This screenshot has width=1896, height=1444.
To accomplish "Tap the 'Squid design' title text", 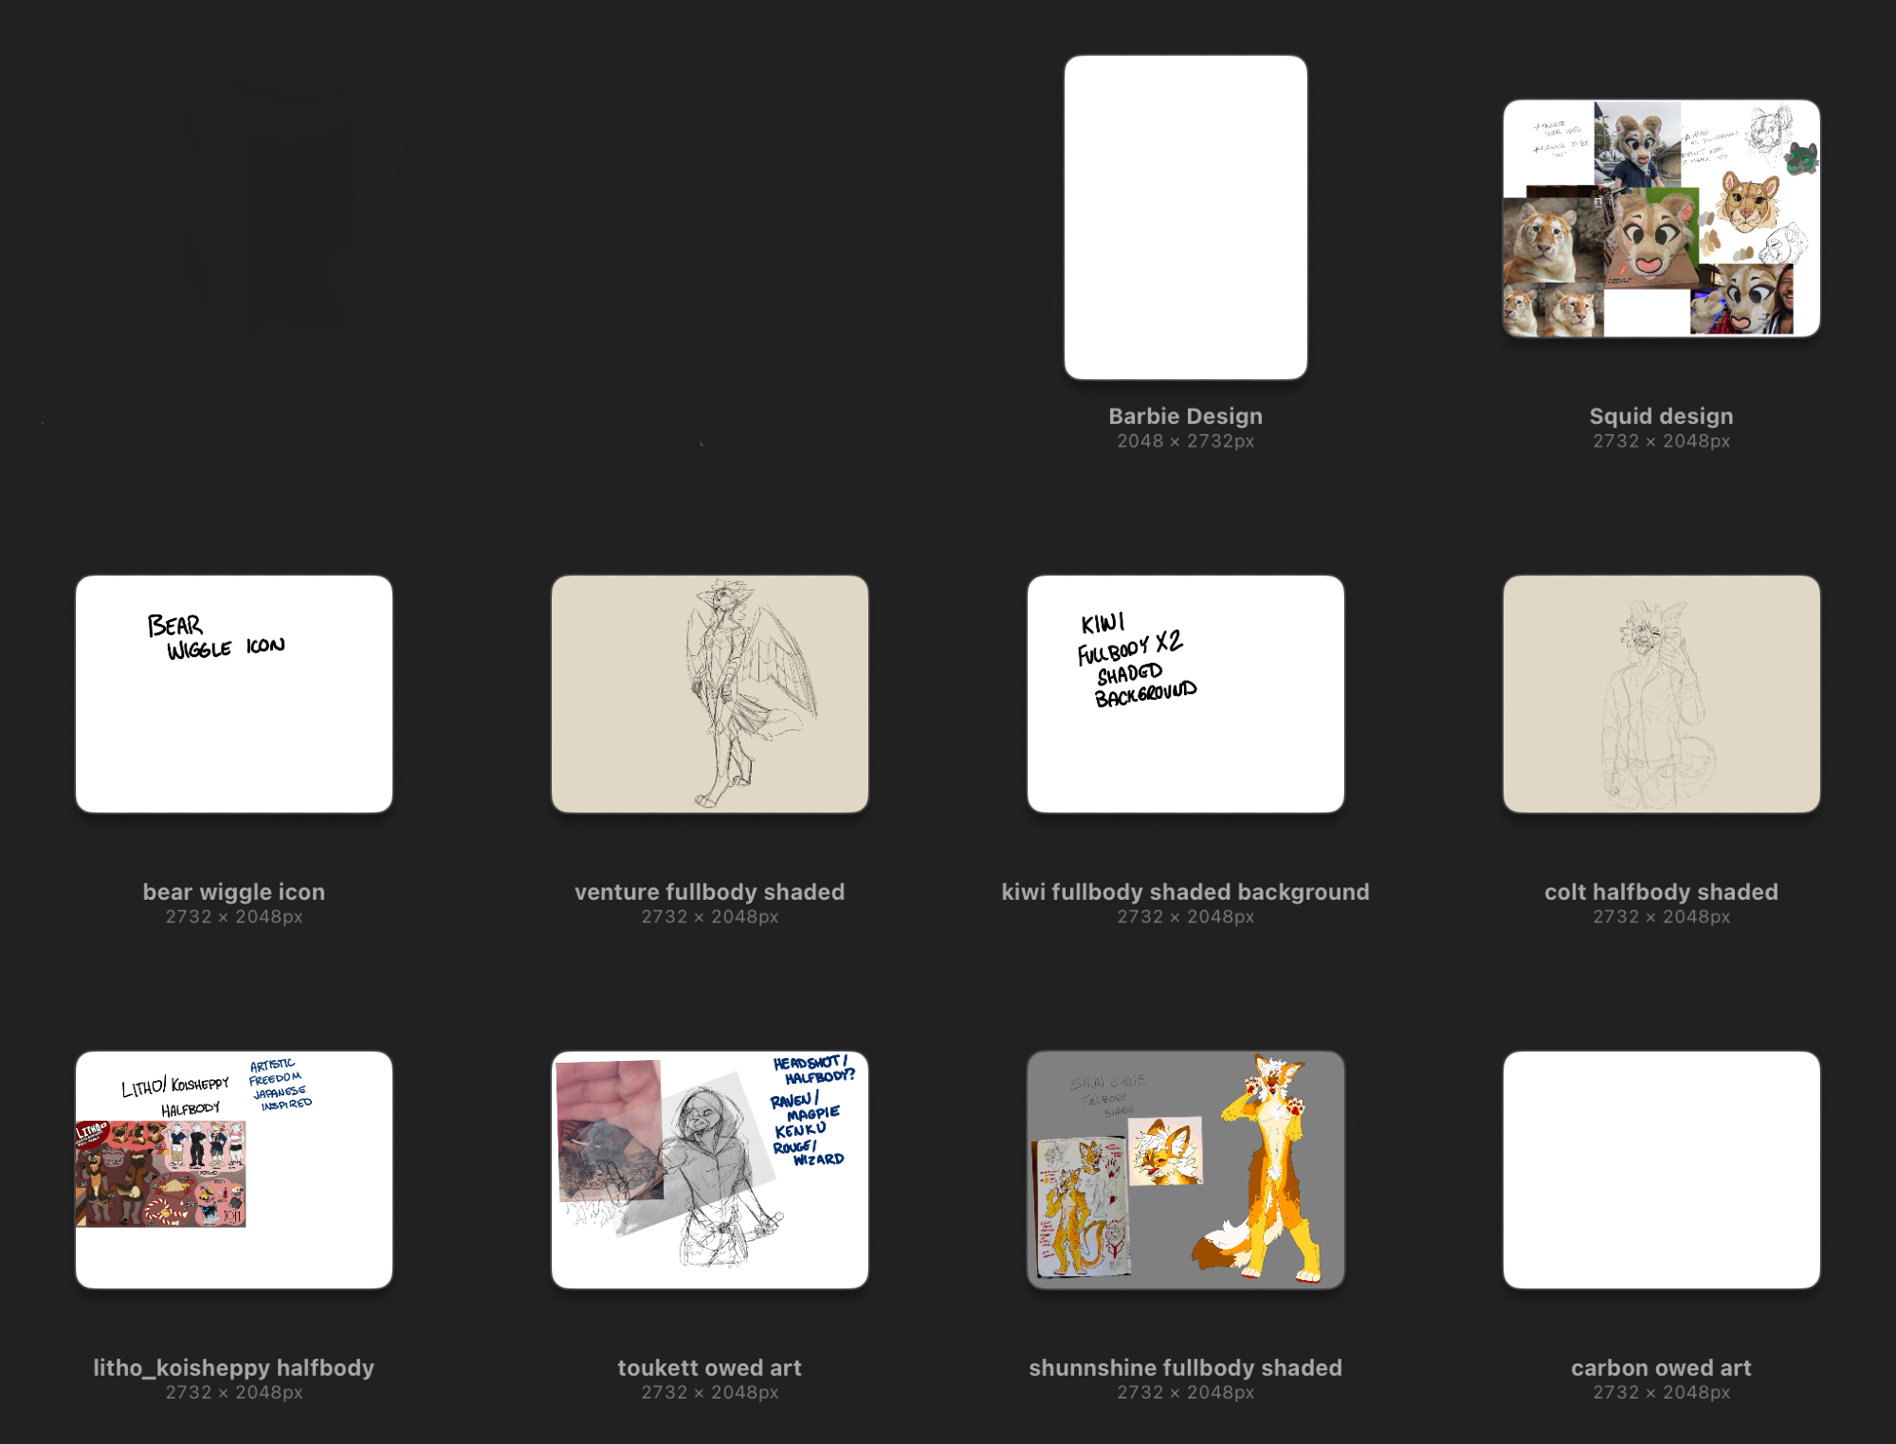I will pyautogui.click(x=1661, y=416).
